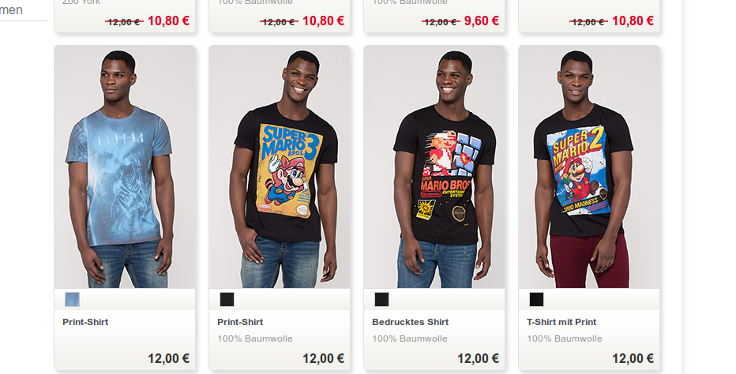The image size is (736, 374).
Task: Select black swatch under Super Mario 3 shirt
Action: [227, 299]
